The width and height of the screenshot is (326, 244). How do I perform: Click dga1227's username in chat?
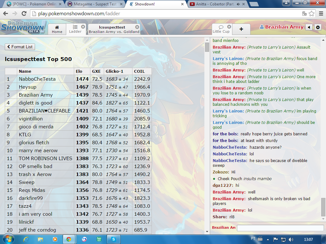[223, 186]
